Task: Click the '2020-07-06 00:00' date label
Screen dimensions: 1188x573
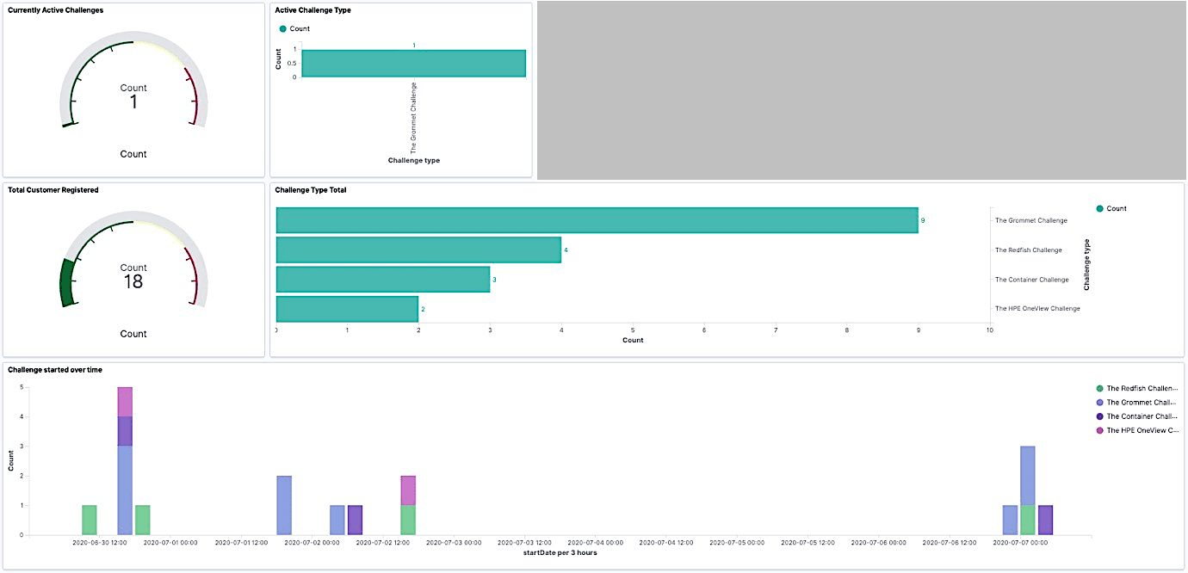Action: point(879,543)
